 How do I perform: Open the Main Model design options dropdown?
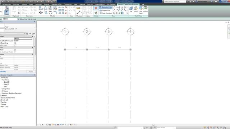click(166, 128)
